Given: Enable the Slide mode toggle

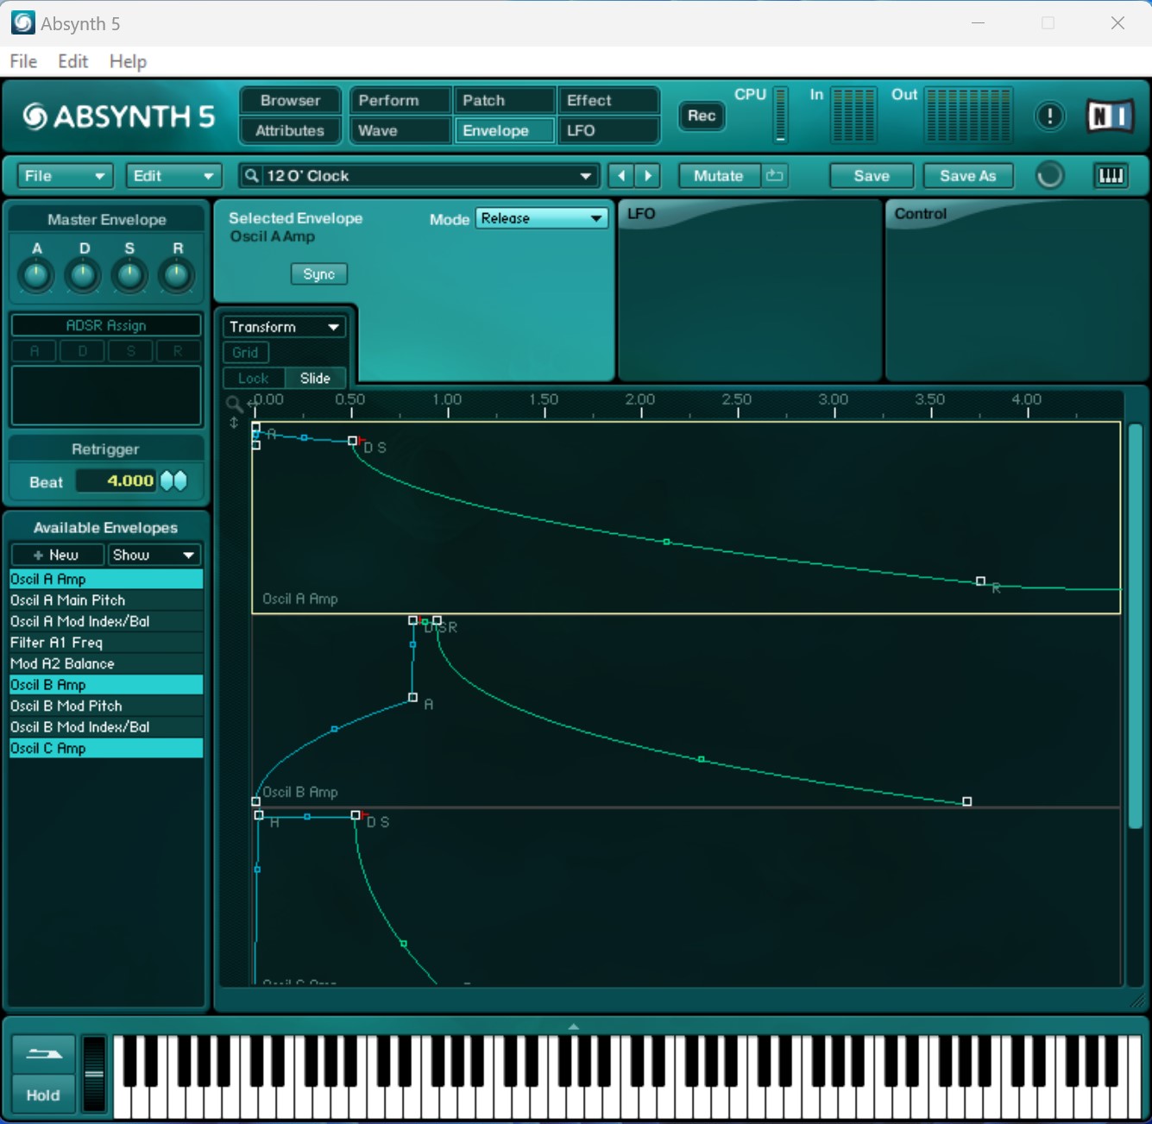Looking at the screenshot, I should 315,378.
